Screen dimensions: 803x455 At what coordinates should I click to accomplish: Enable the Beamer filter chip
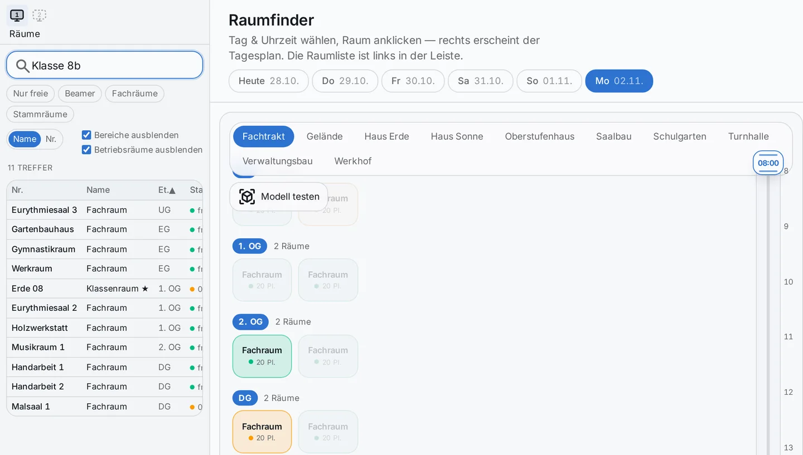point(80,94)
